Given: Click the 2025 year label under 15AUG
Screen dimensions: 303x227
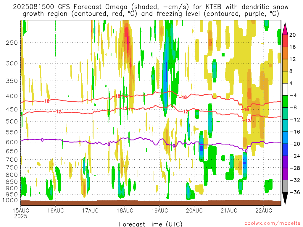Looking at the screenshot, I should [x=21, y=216].
